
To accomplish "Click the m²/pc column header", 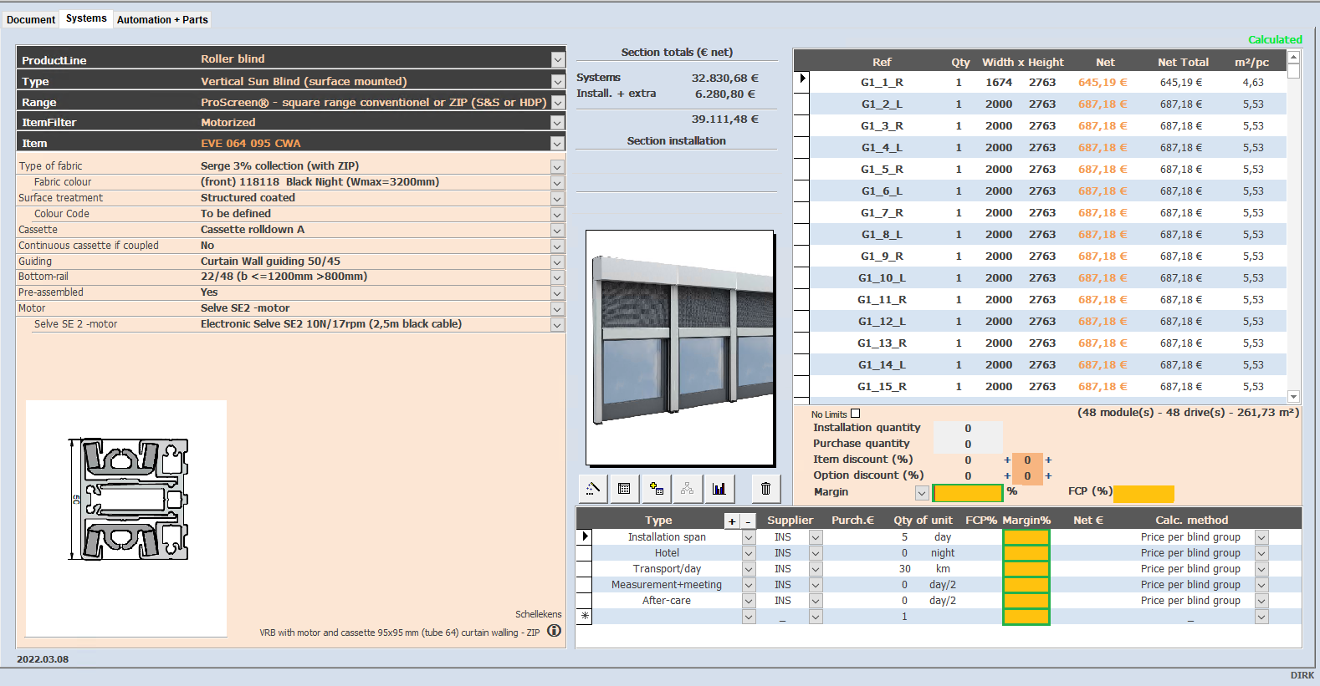I will [x=1251, y=62].
